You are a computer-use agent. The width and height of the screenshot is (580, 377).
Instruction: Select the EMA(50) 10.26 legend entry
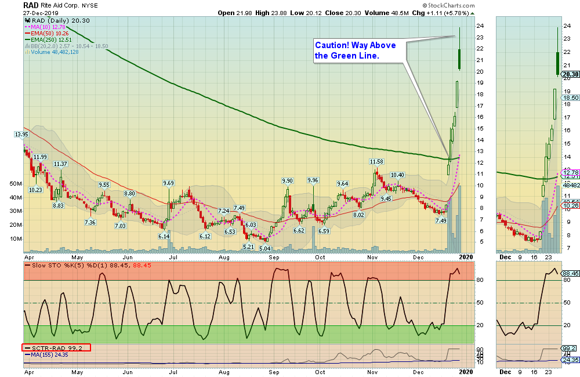point(46,33)
